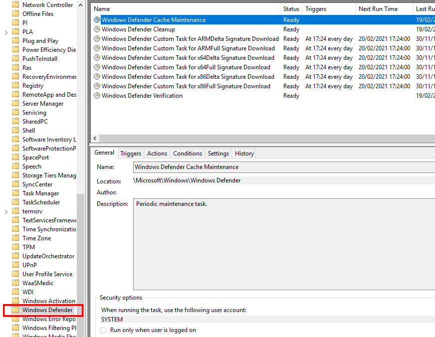The height and width of the screenshot is (337, 435).
Task: Click the ARMFull Signature Download task icon
Action: [97, 48]
